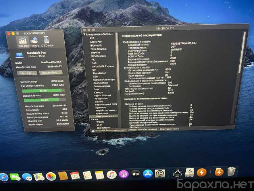Select Звук in the sidebar
The image size is (254, 191).
pos(96,89)
